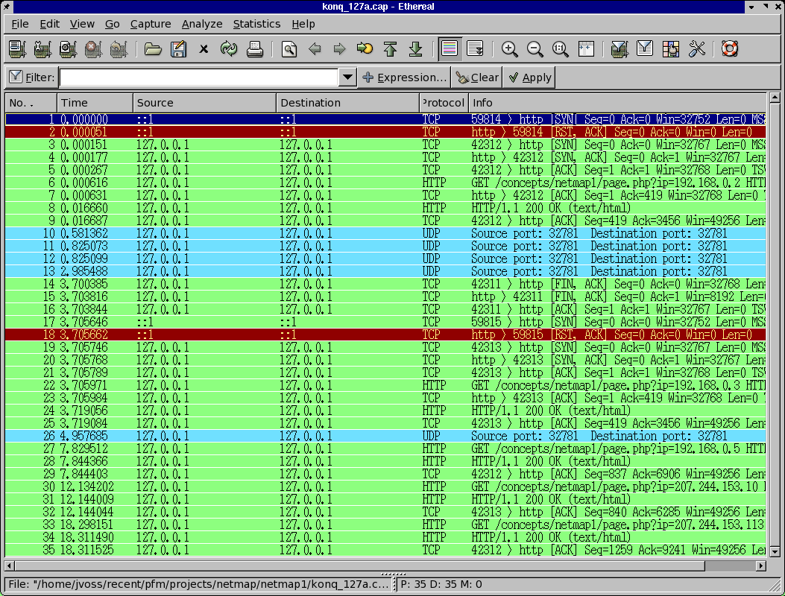Close the capture file with X icon
The image size is (785, 596).
tap(204, 49)
